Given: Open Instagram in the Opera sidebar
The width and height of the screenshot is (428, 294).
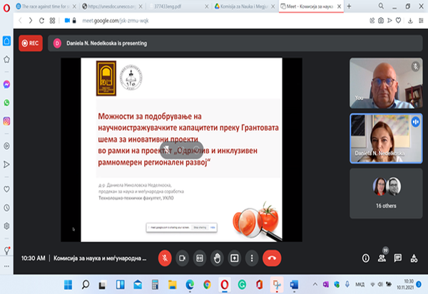Looking at the screenshot, I should pyautogui.click(x=6, y=121).
